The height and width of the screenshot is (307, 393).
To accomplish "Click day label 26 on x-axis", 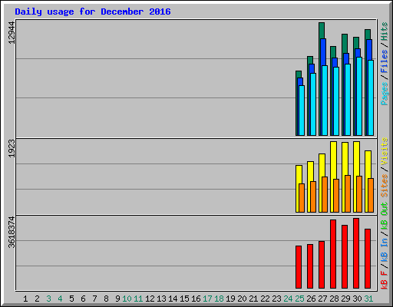I will [311, 299].
